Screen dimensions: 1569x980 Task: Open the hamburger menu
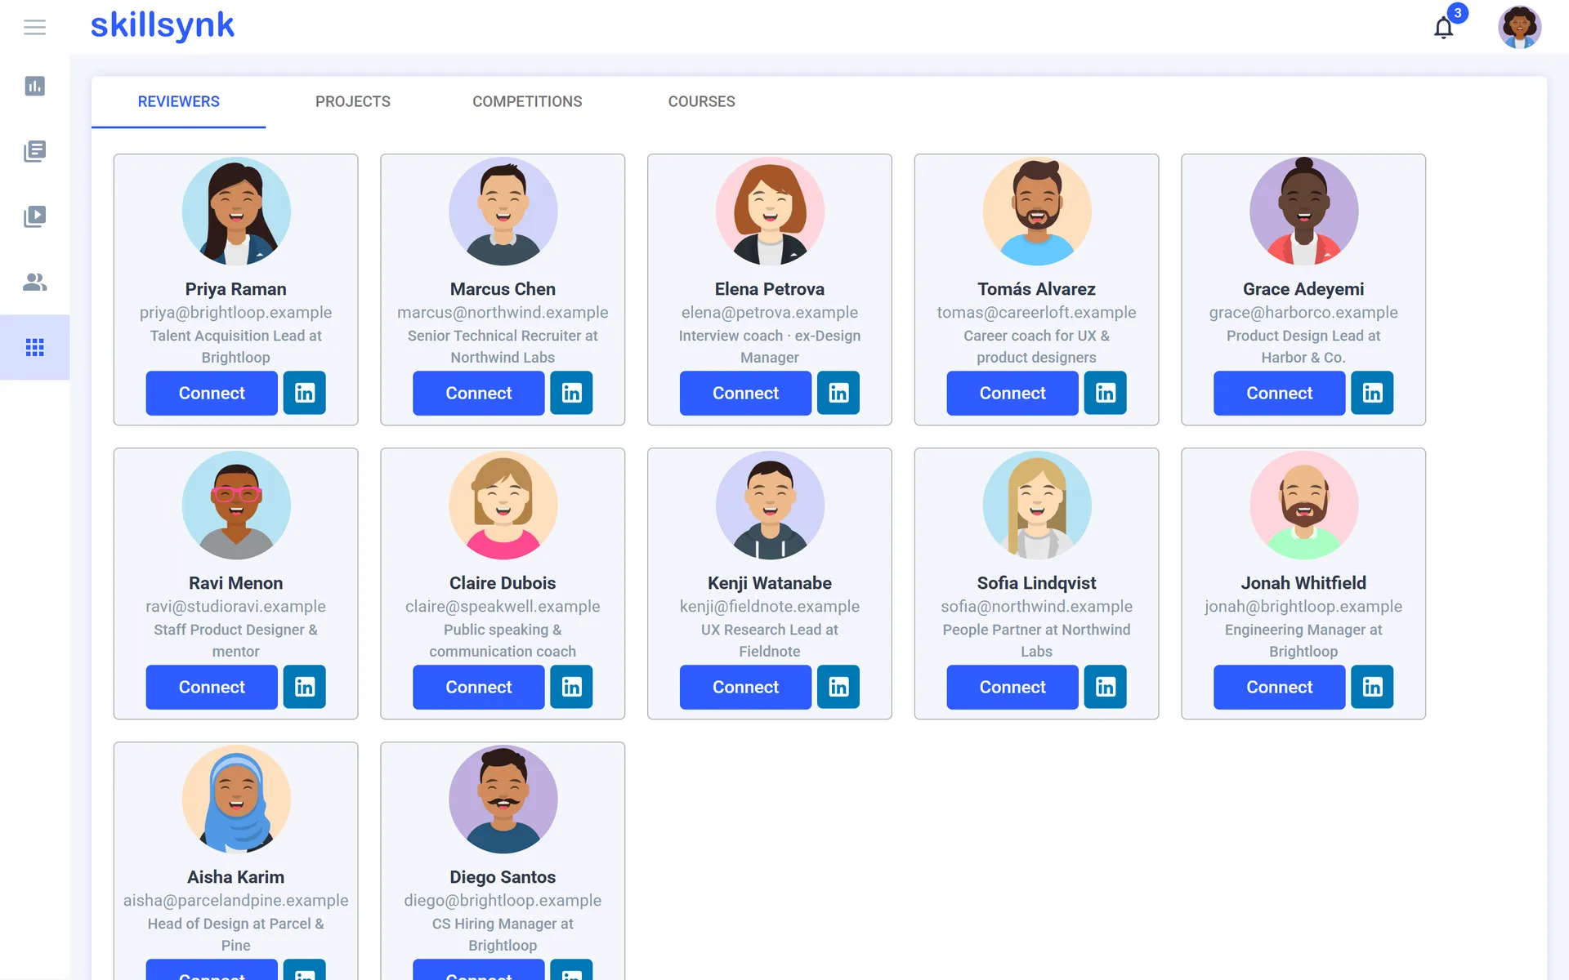[34, 28]
